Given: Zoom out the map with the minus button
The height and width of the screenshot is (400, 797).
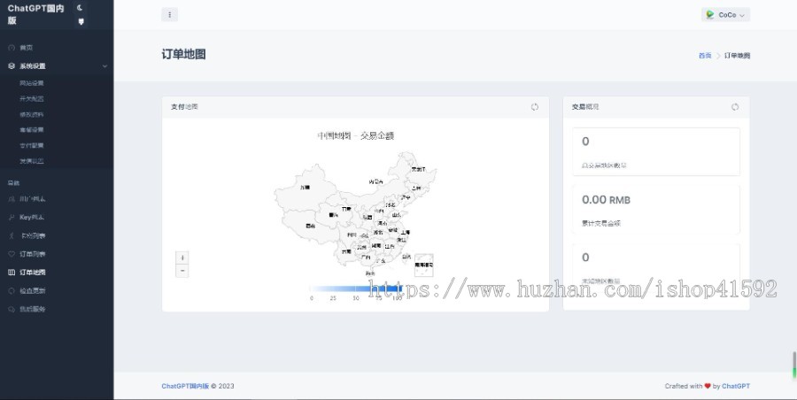Looking at the screenshot, I should coord(182,271).
